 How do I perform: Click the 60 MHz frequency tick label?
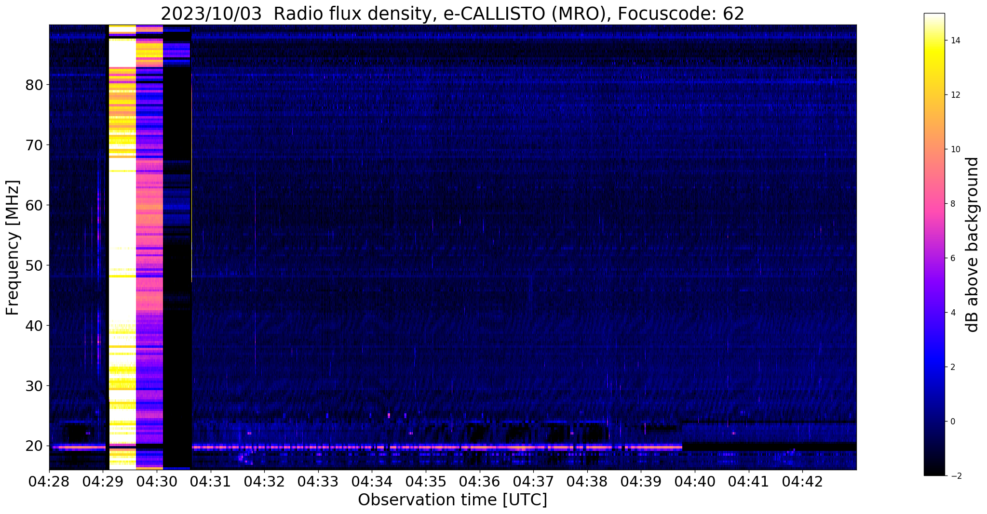(34, 205)
